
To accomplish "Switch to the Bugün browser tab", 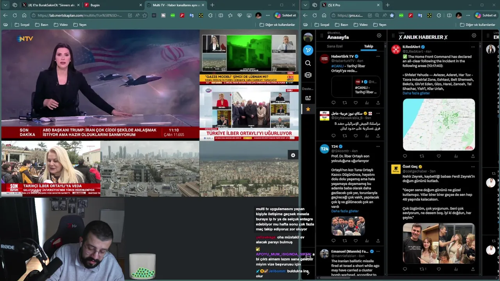I will point(112,5).
